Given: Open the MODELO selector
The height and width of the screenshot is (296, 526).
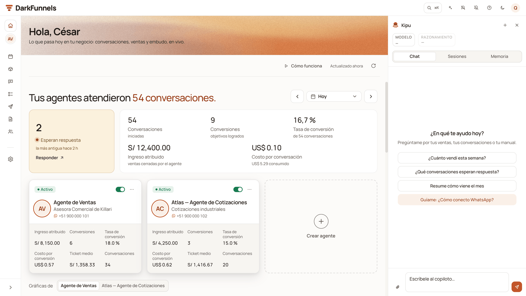Looking at the screenshot, I should coord(404,40).
